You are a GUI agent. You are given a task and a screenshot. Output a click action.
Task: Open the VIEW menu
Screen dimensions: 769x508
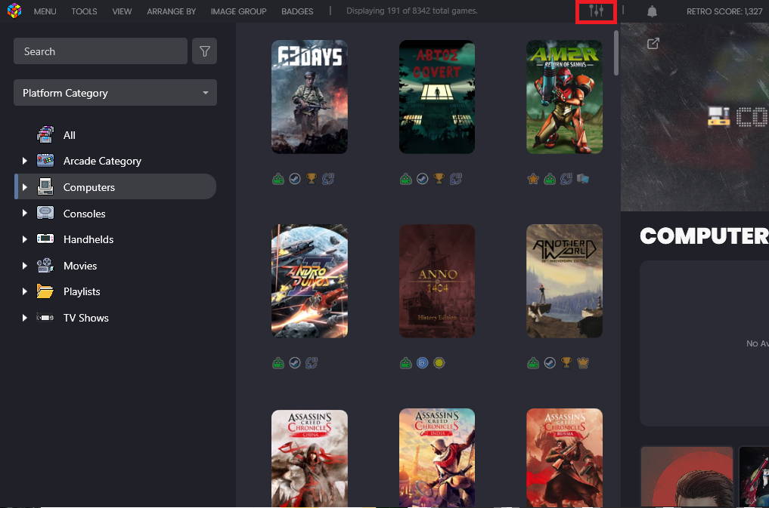[122, 11]
